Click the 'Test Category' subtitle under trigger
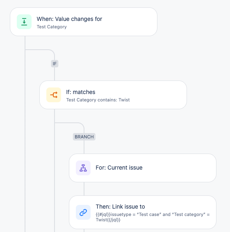 52,27
